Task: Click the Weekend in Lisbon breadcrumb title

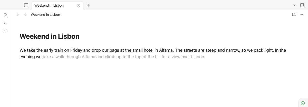Action: pyautogui.click(x=45, y=15)
